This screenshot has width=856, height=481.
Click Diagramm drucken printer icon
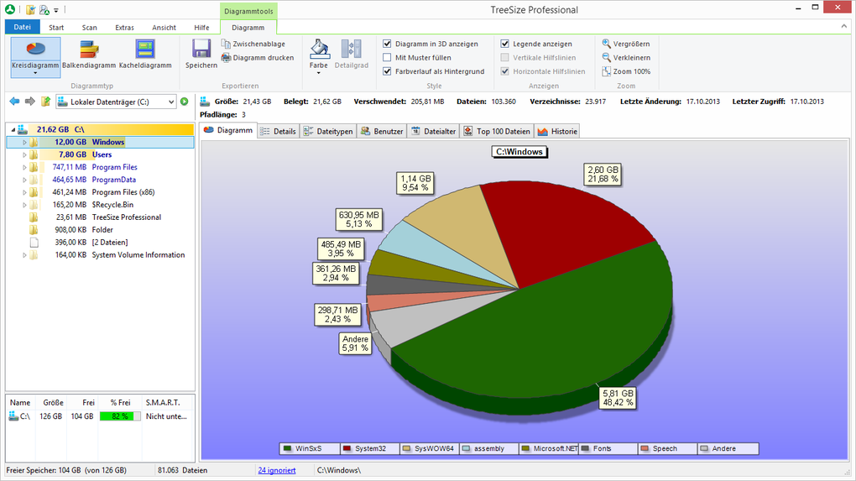point(226,57)
